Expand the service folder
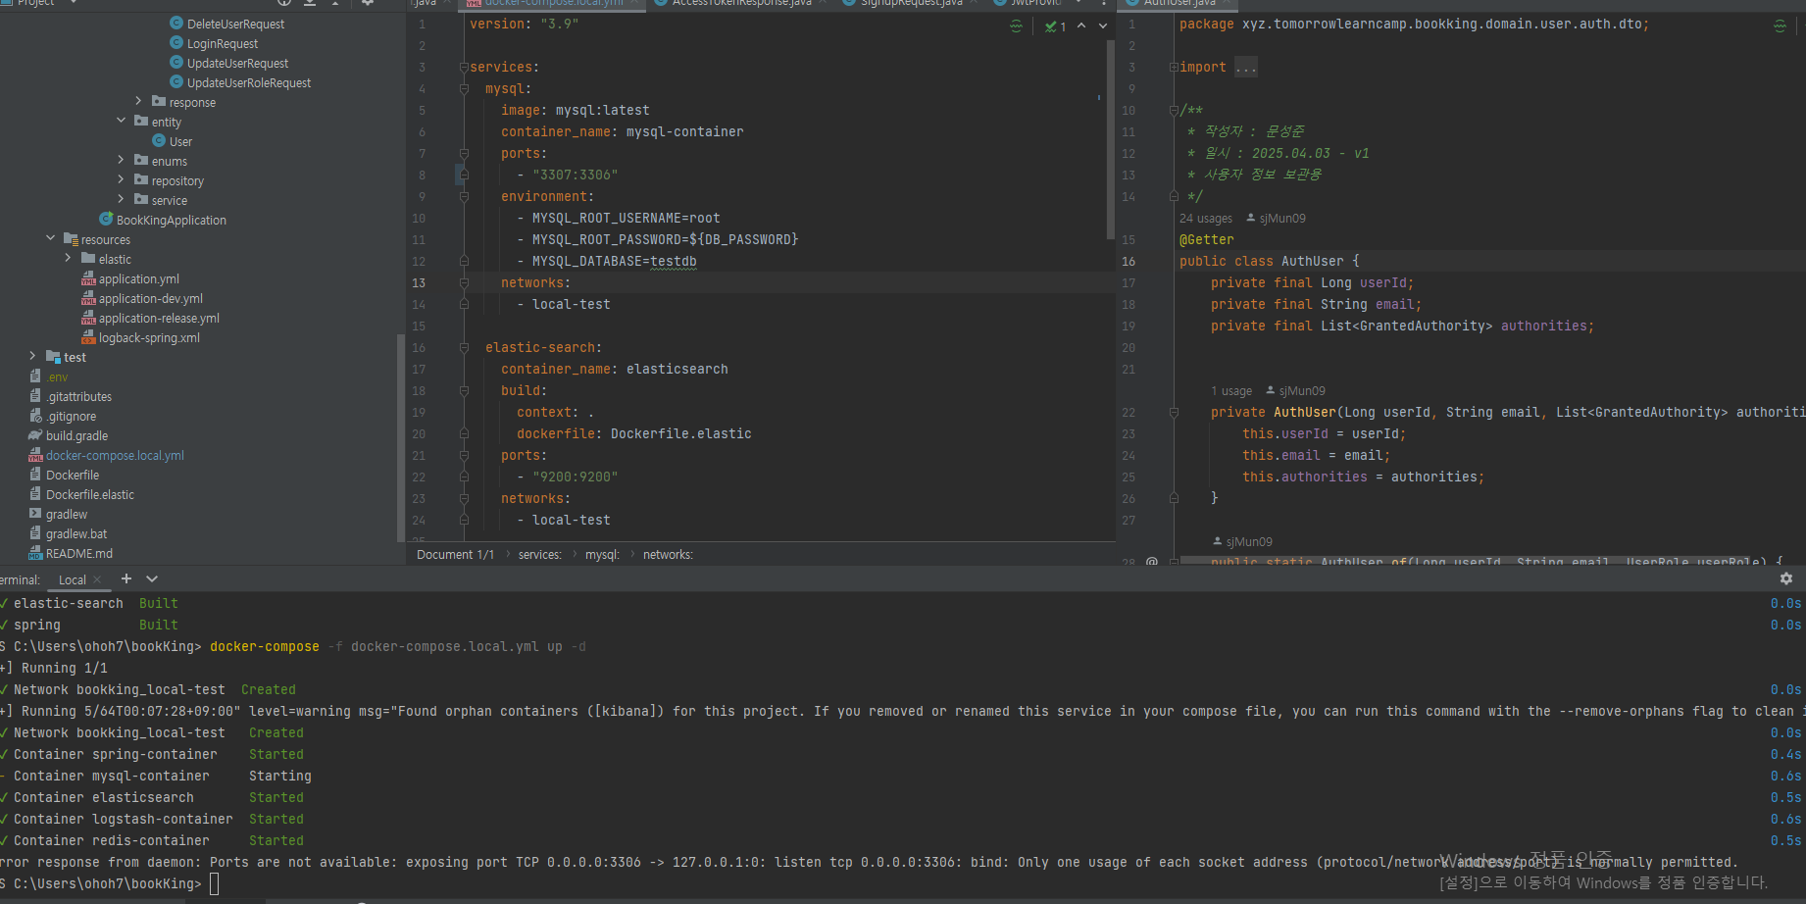 [121, 199]
